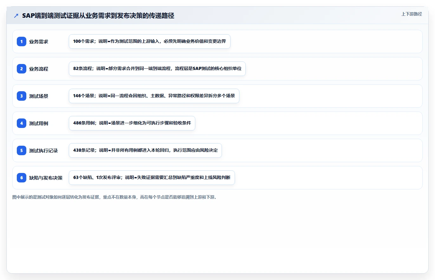Click the title SAP端到端测试证据从业务需求到发布决策的传递路径
The image size is (435, 280).
coord(98,16)
